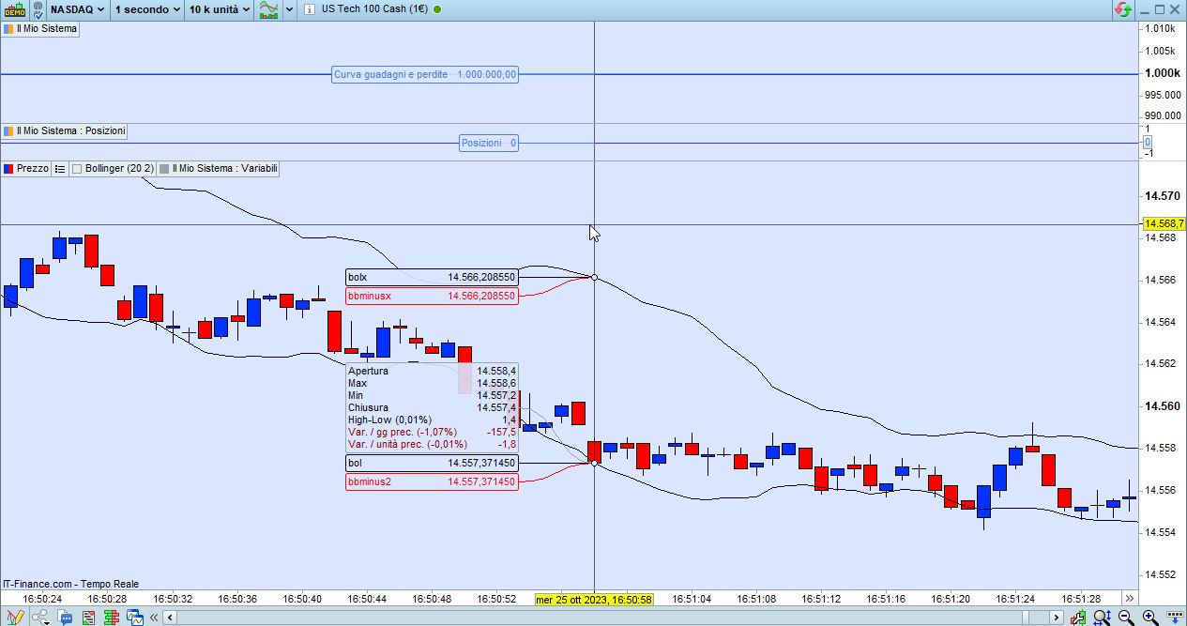Toggle the Bollinger (20 2) checkbox
Image resolution: width=1187 pixels, height=626 pixels.
[78, 169]
